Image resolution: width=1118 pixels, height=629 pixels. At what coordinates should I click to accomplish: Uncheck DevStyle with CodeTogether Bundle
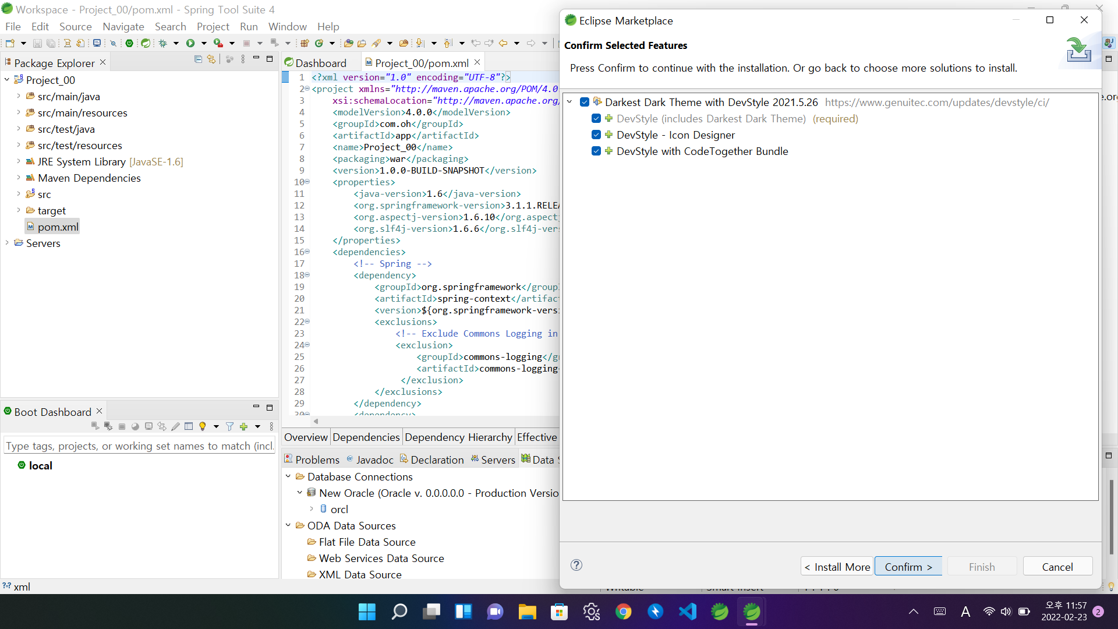click(596, 151)
